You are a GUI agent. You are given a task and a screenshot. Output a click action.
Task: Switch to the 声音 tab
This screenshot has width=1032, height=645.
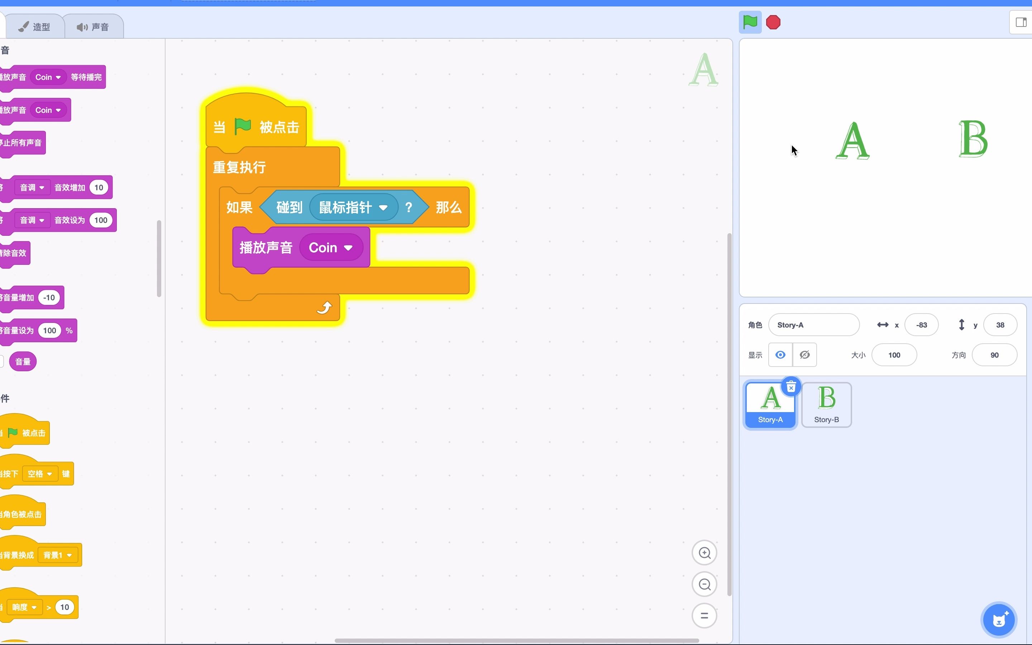[93, 27]
